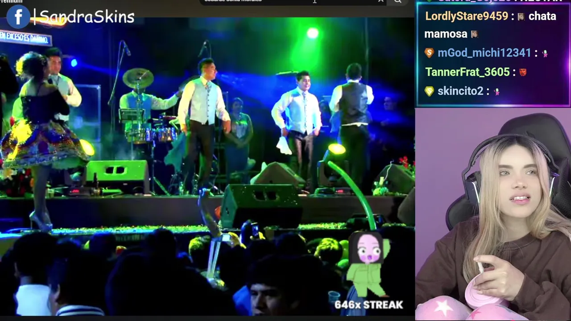Open the TannerFrat_3605 chat profile

pyautogui.click(x=467, y=72)
